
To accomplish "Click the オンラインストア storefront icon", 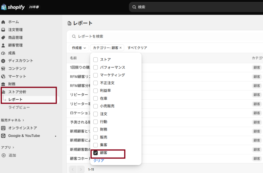I will [x=3, y=128].
